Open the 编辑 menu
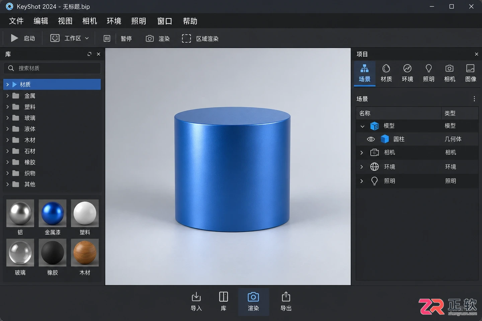The width and height of the screenshot is (482, 321). pos(41,21)
